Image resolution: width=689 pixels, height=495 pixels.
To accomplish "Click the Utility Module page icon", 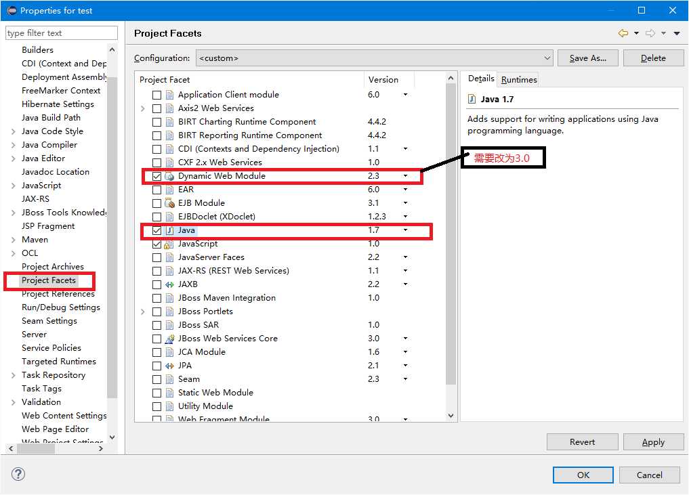I will pos(169,407).
